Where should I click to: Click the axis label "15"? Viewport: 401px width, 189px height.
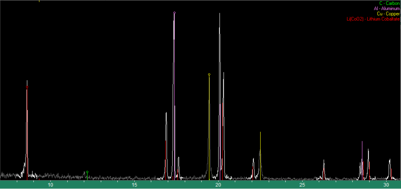134,185
